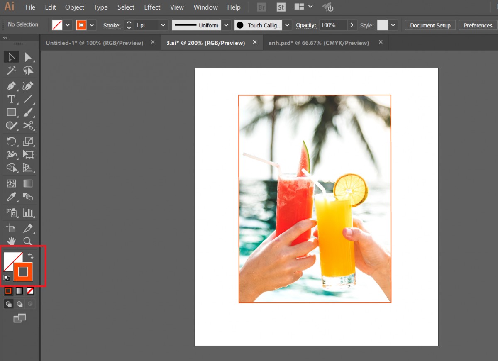Open Adobe Bridge via Br icon
The width and height of the screenshot is (498, 361).
(x=261, y=7)
